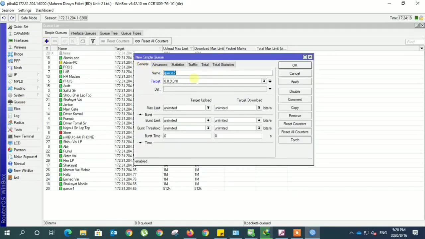Open Radius in sidebar
This screenshot has width=425, height=239.
pos(19,122)
